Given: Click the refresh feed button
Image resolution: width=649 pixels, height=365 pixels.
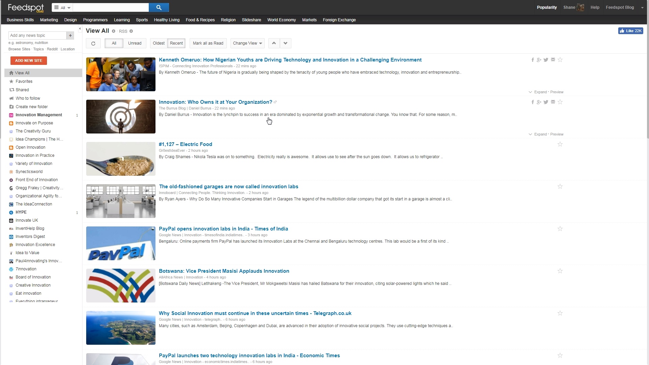Looking at the screenshot, I should 93,43.
